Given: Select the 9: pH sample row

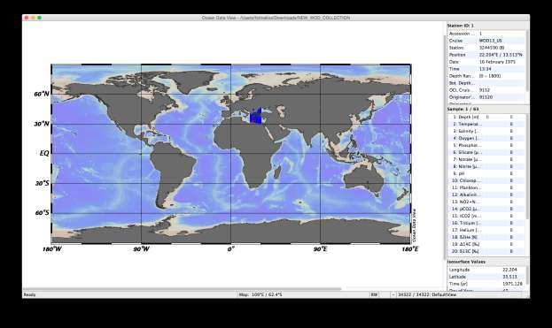Looking at the screenshot, I should coord(486,173).
